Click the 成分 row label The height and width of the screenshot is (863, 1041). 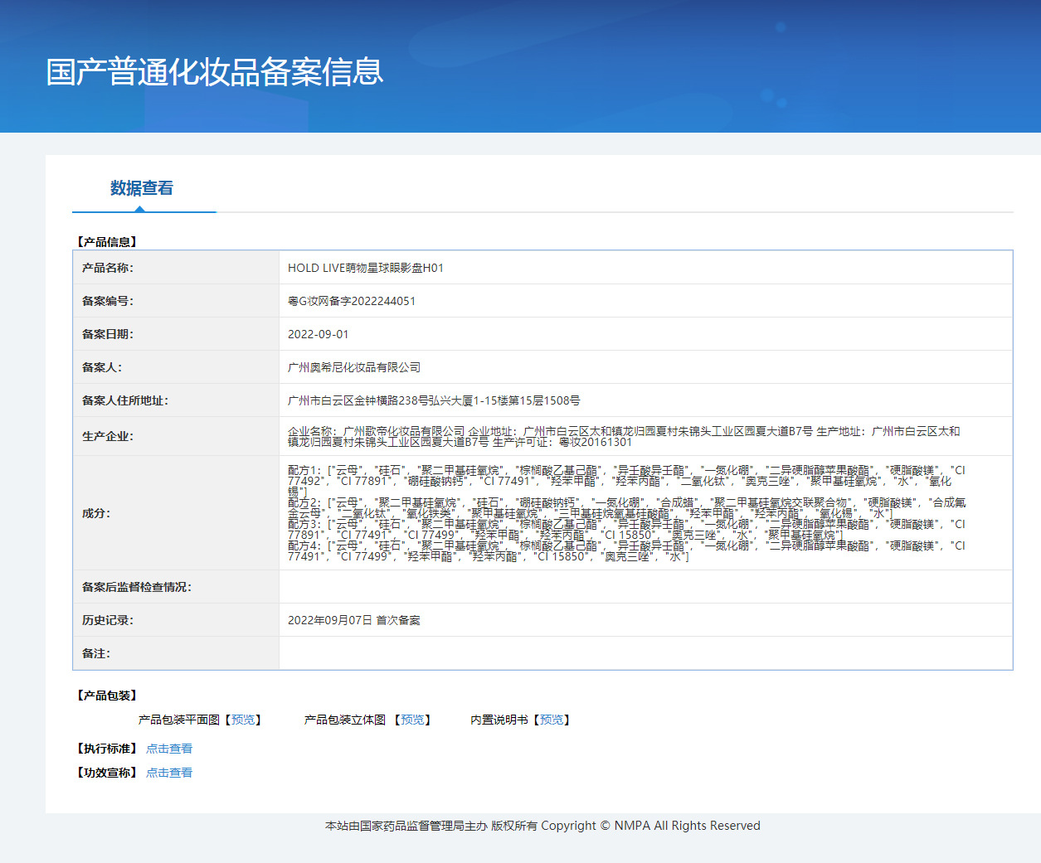[96, 513]
